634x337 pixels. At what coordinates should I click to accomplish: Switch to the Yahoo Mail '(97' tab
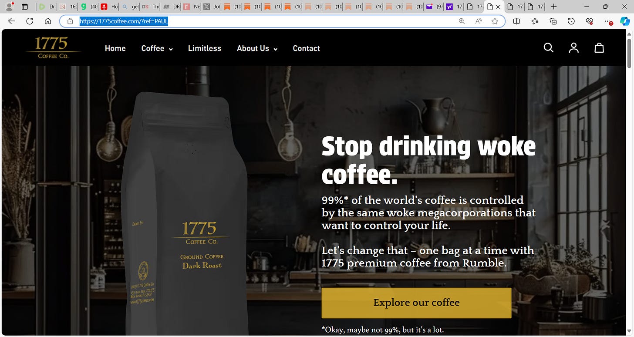pyautogui.click(x=434, y=7)
